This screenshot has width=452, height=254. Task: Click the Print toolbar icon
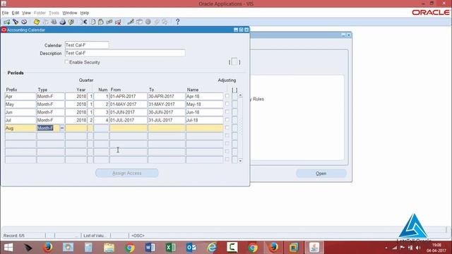pos(63,22)
